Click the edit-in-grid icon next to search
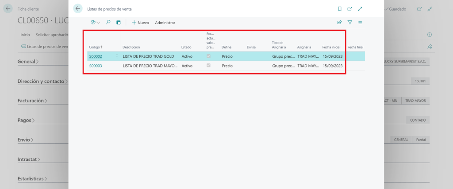Viewport: 453px width, 189px height. [119, 22]
